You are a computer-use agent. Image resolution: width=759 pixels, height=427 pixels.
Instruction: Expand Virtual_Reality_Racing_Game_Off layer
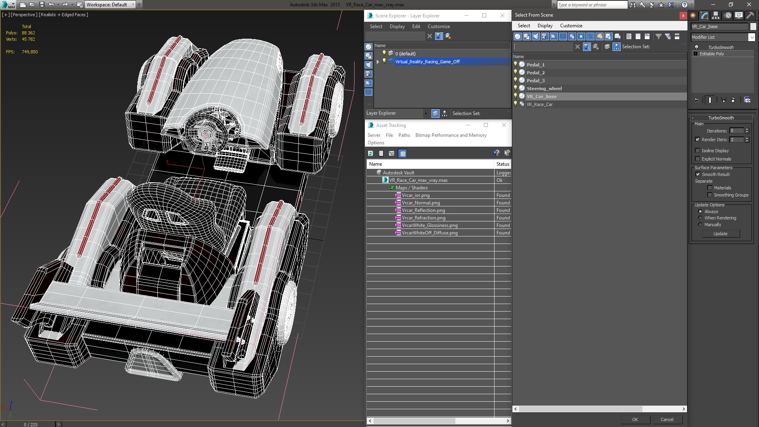coord(378,62)
